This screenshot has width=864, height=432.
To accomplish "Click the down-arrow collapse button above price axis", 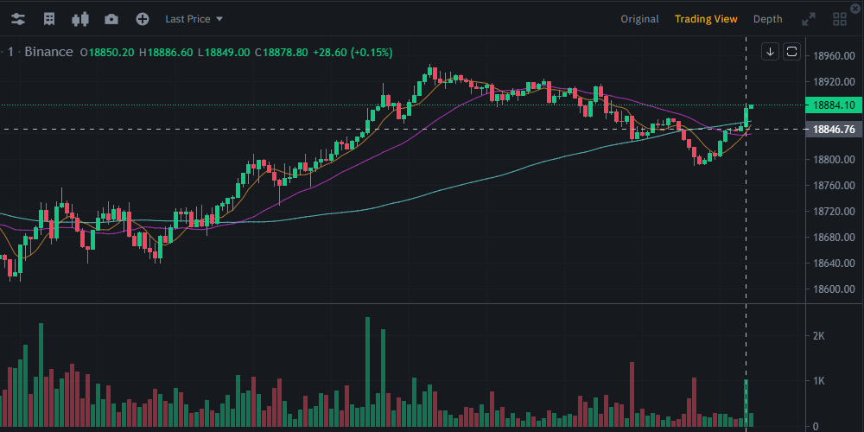I will click(771, 52).
